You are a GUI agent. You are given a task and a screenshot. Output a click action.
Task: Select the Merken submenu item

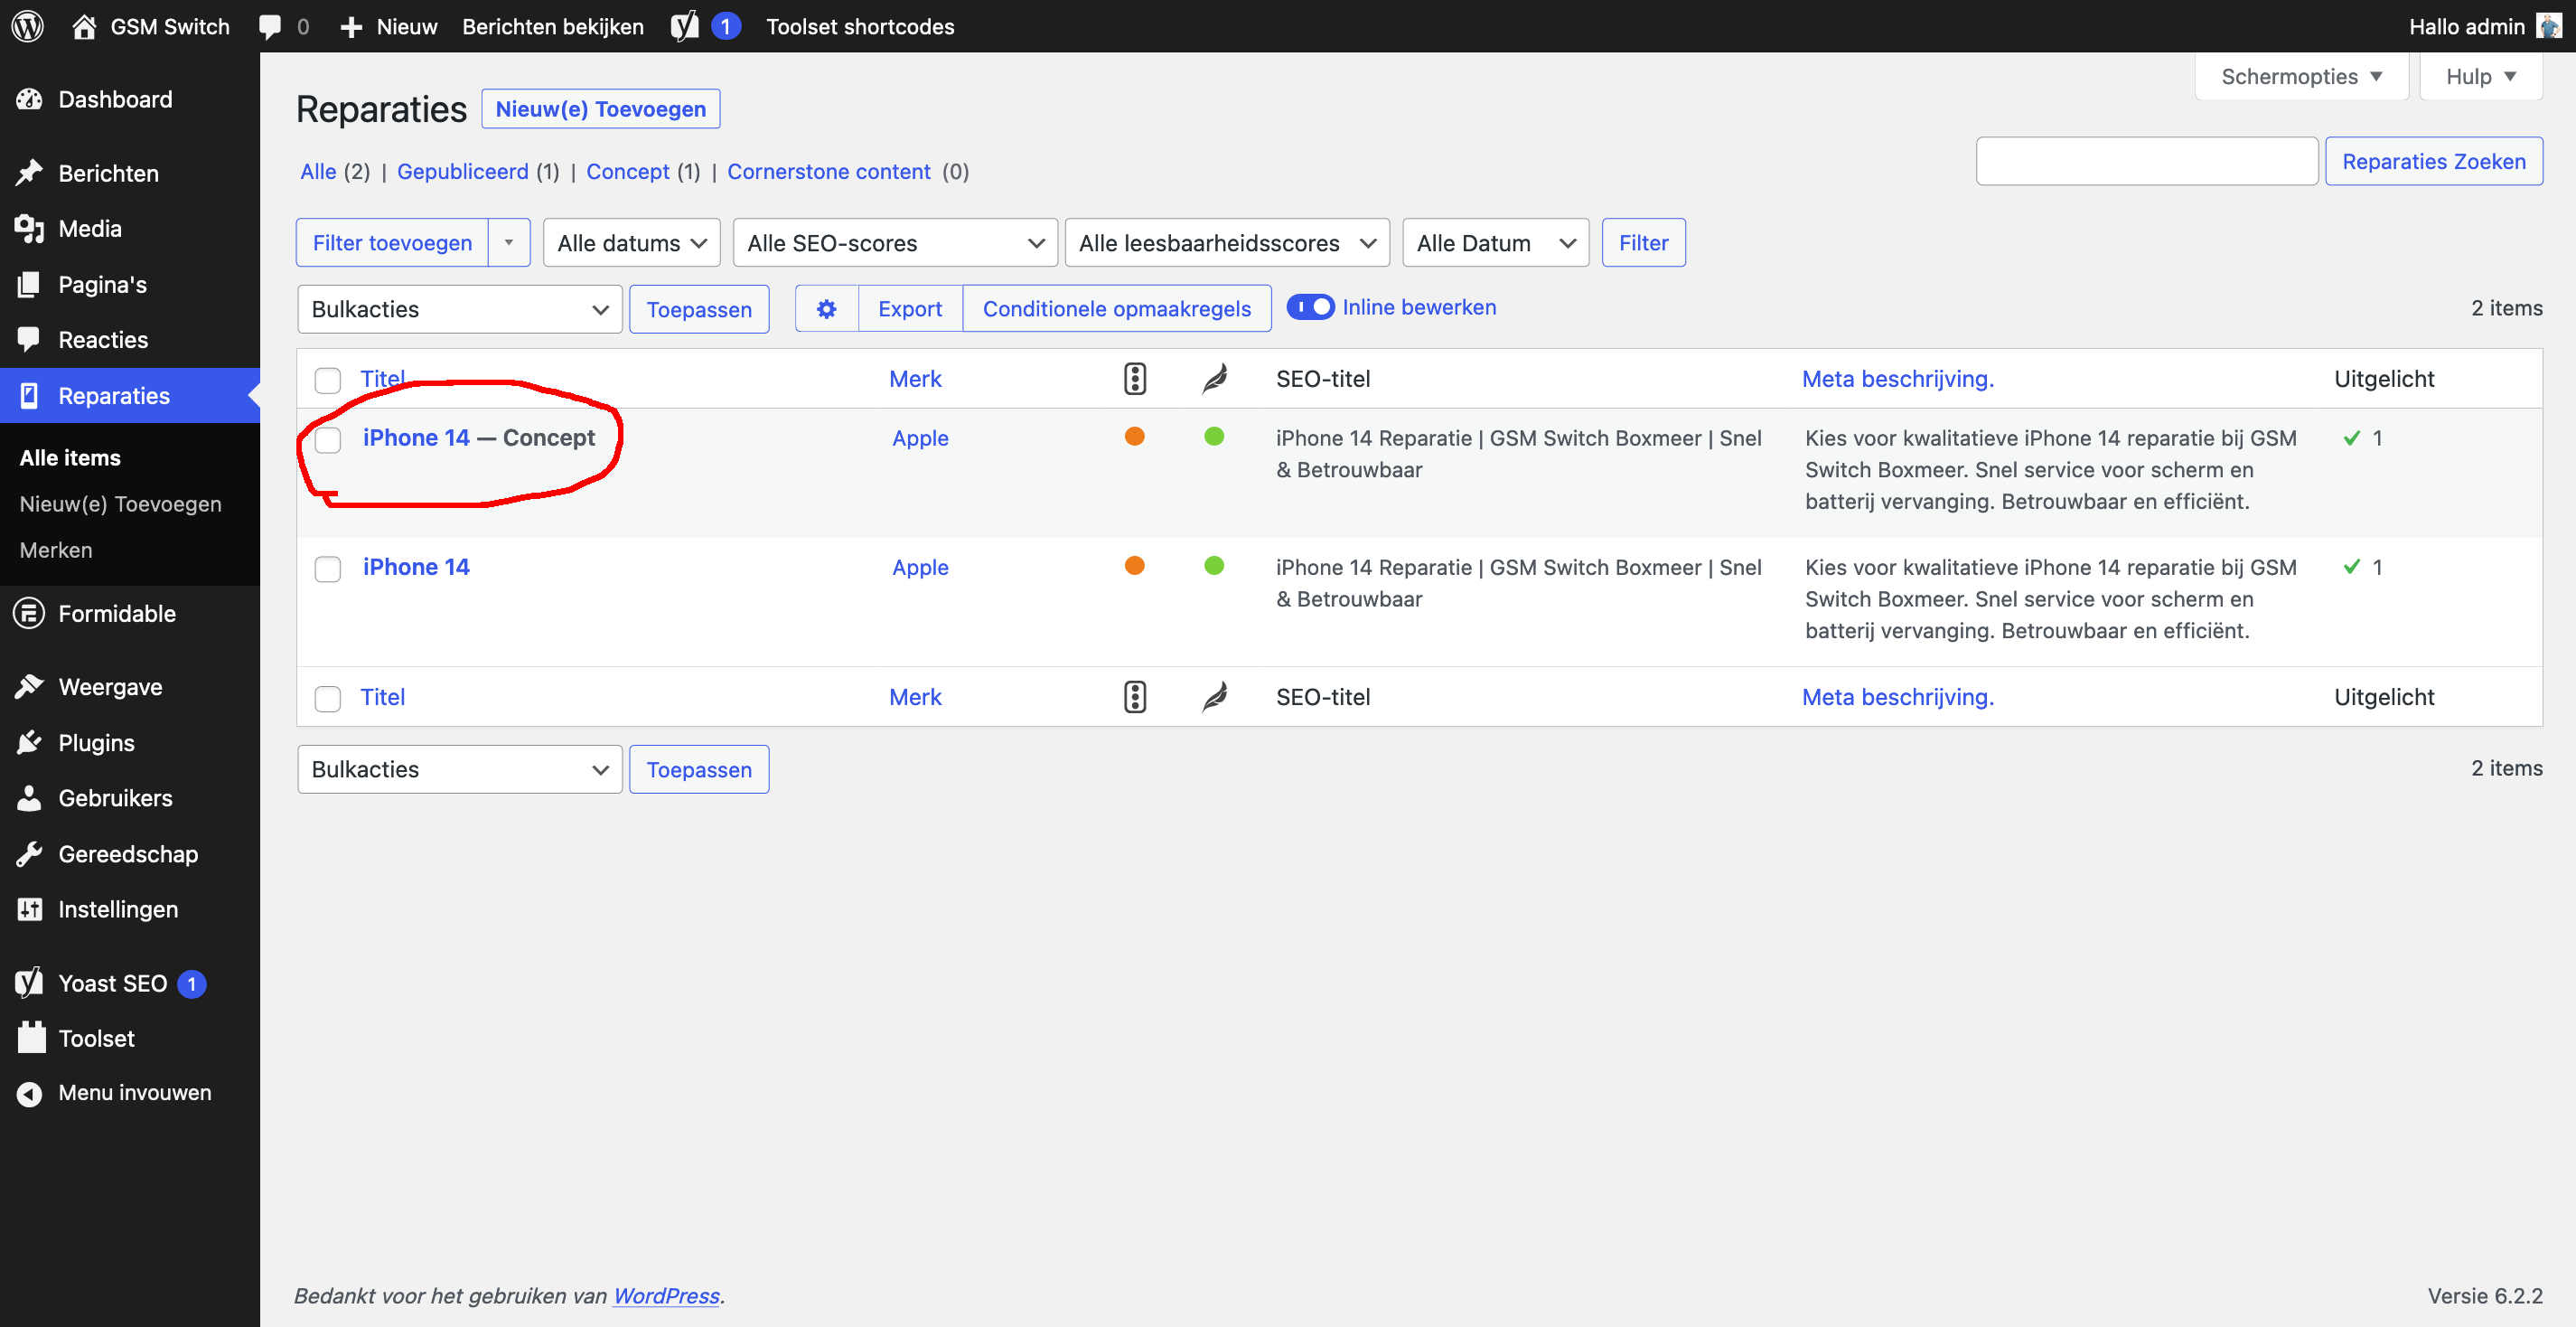coord(56,550)
